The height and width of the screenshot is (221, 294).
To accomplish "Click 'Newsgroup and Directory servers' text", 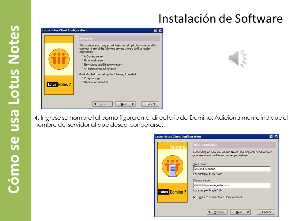I will tap(102, 65).
